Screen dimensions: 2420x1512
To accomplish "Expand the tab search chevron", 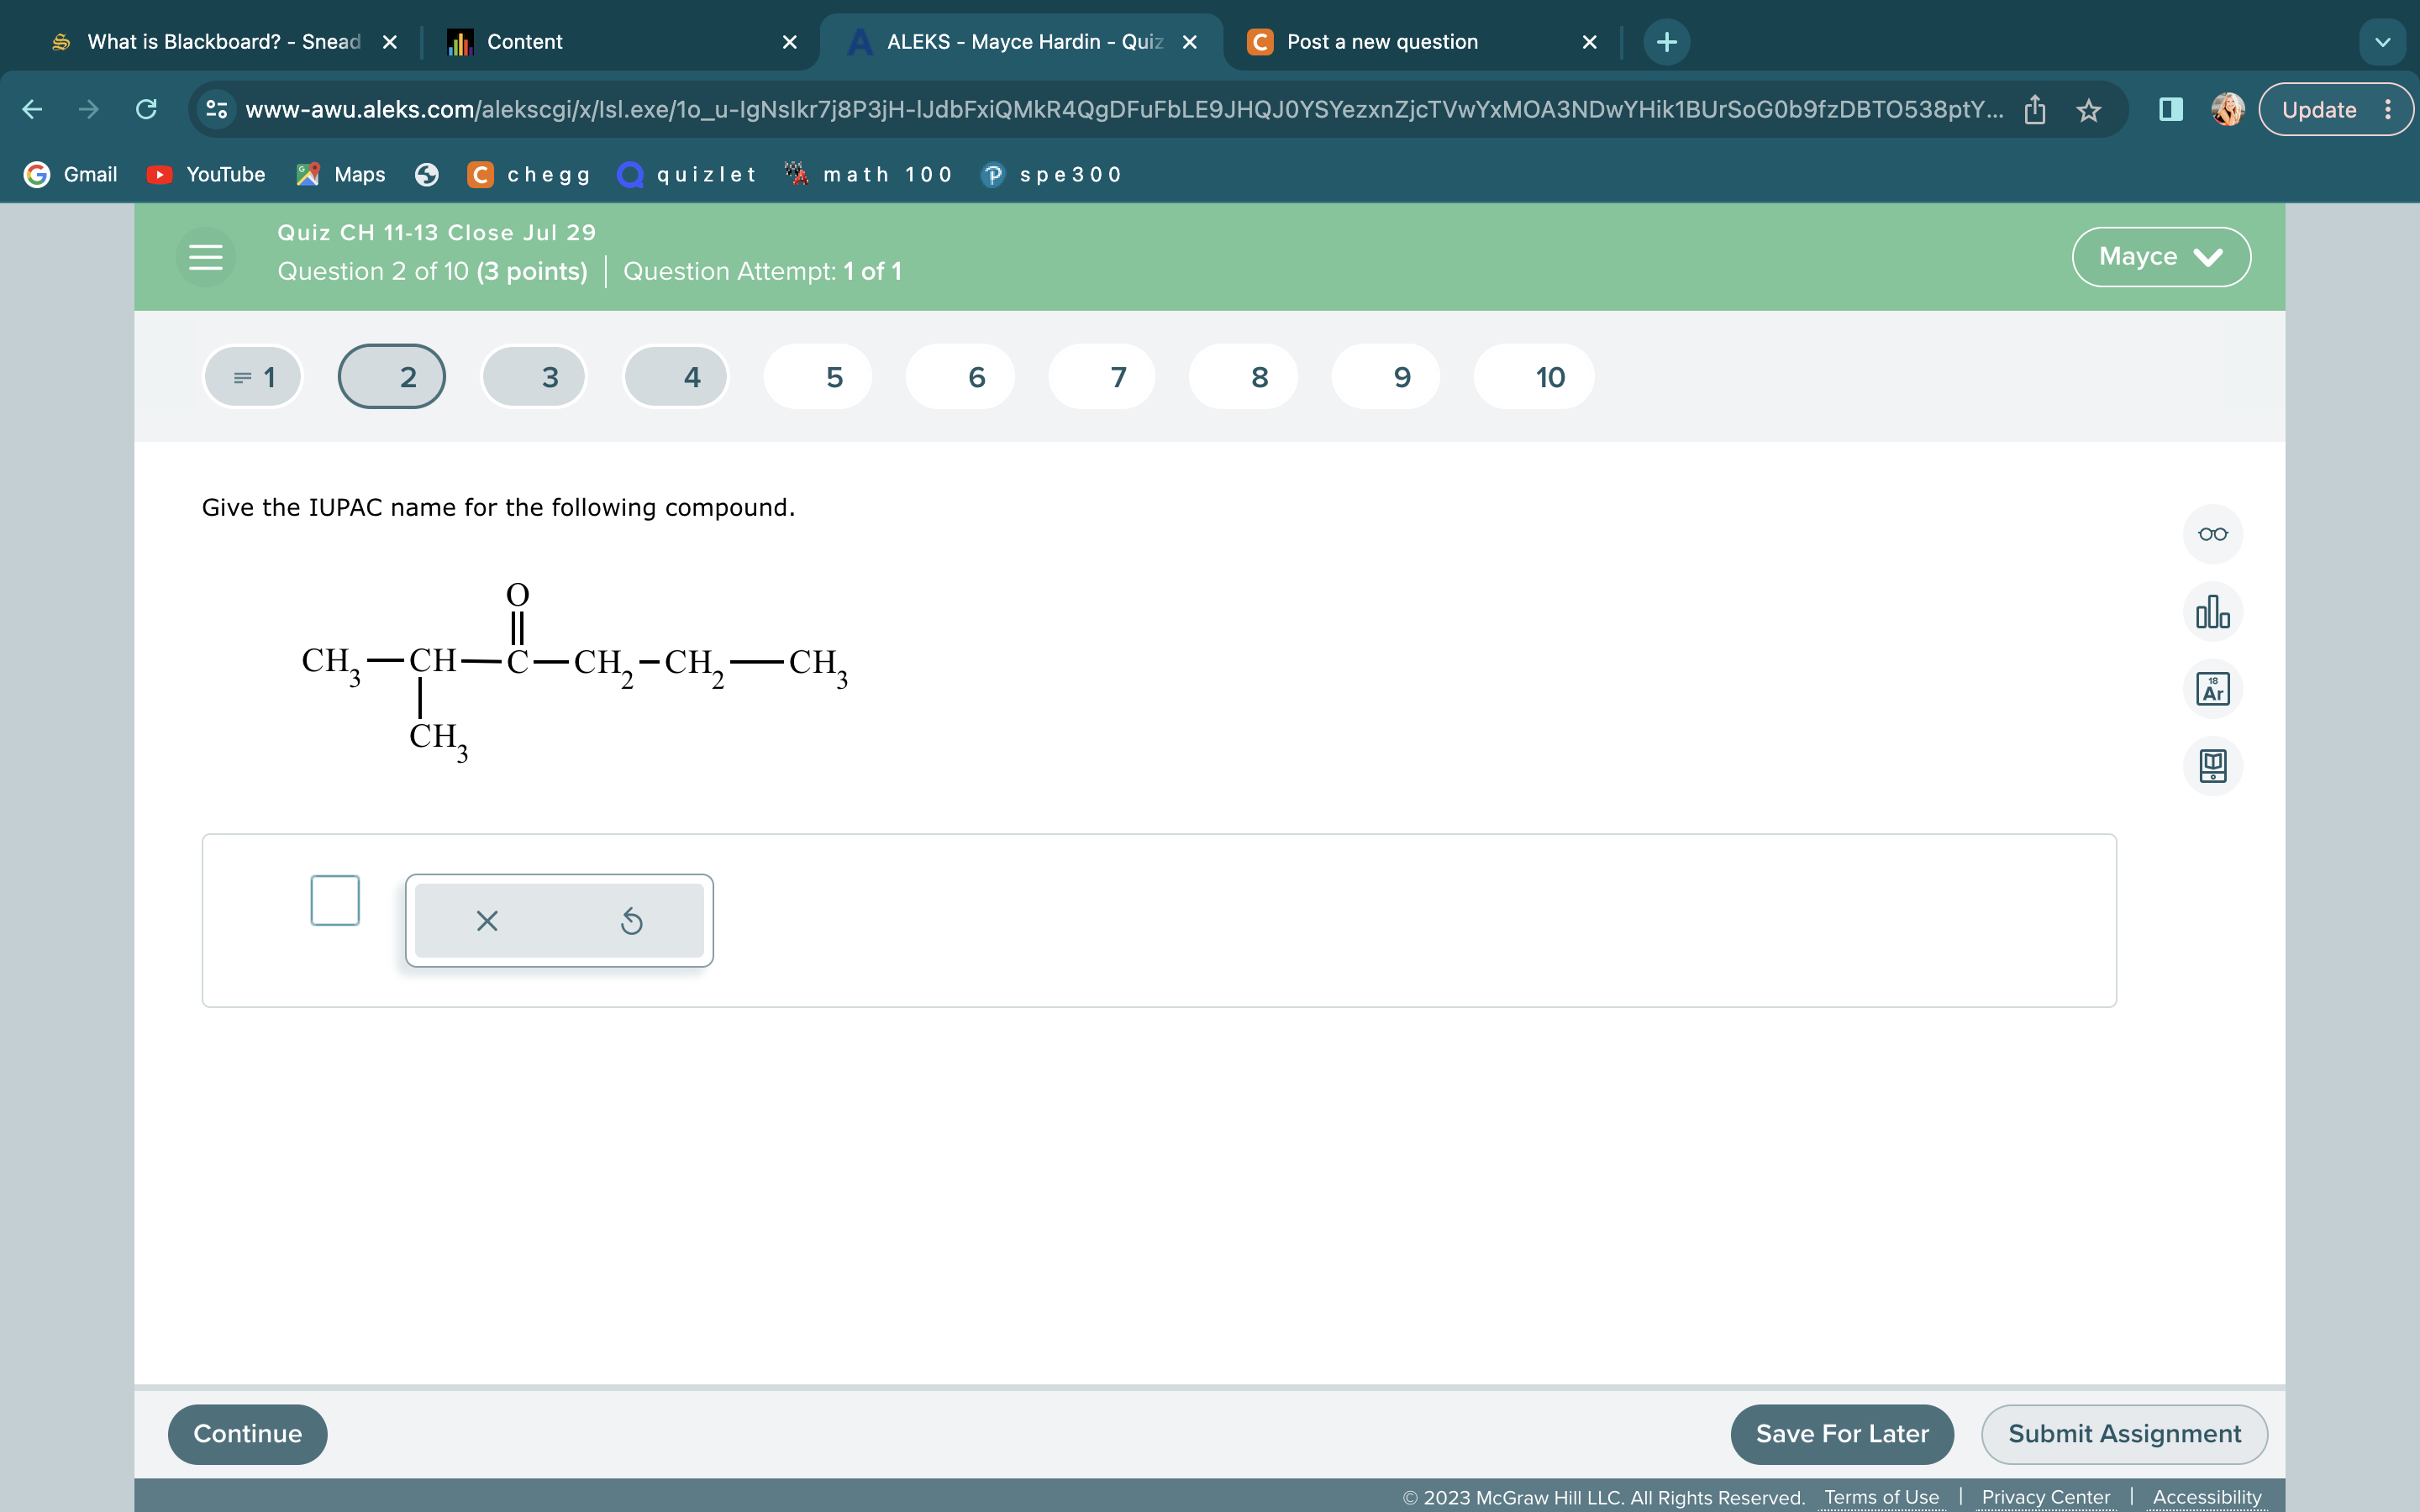I will (x=2382, y=42).
